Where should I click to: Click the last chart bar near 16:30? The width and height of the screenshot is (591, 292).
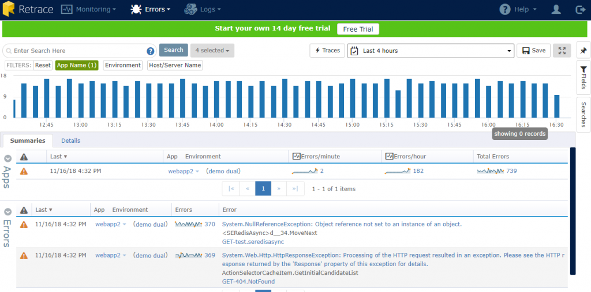click(x=557, y=106)
